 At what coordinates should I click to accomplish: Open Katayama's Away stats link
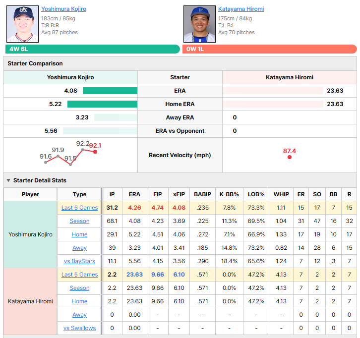point(79,315)
